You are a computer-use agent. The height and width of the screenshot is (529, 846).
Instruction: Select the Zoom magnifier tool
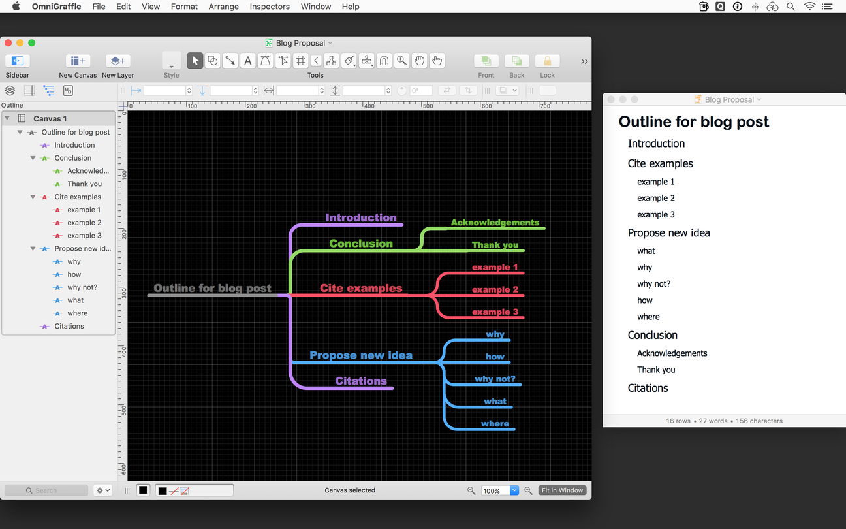[x=401, y=61]
